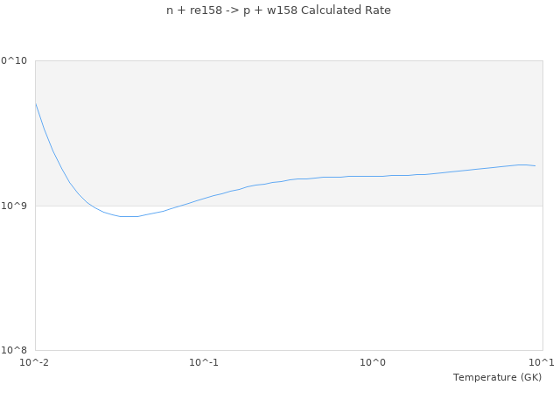
Task: Click the right border line of the plot
Action: [542, 262]
